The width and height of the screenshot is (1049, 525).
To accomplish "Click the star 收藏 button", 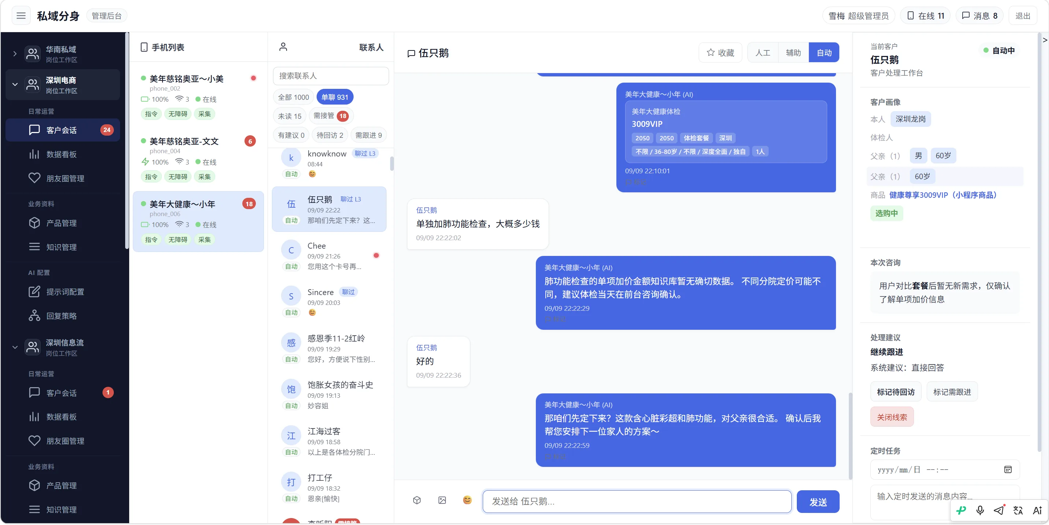I will click(x=720, y=52).
